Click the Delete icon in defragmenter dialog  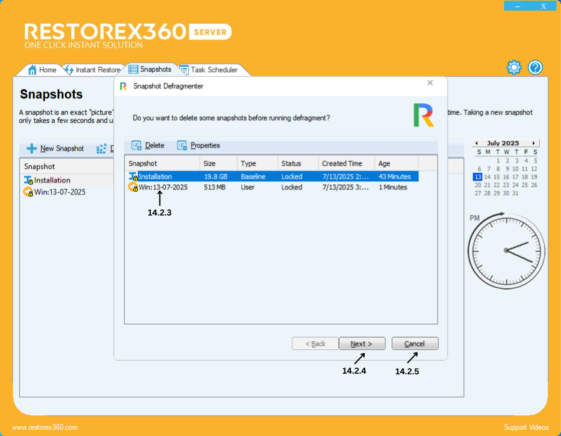(x=137, y=146)
